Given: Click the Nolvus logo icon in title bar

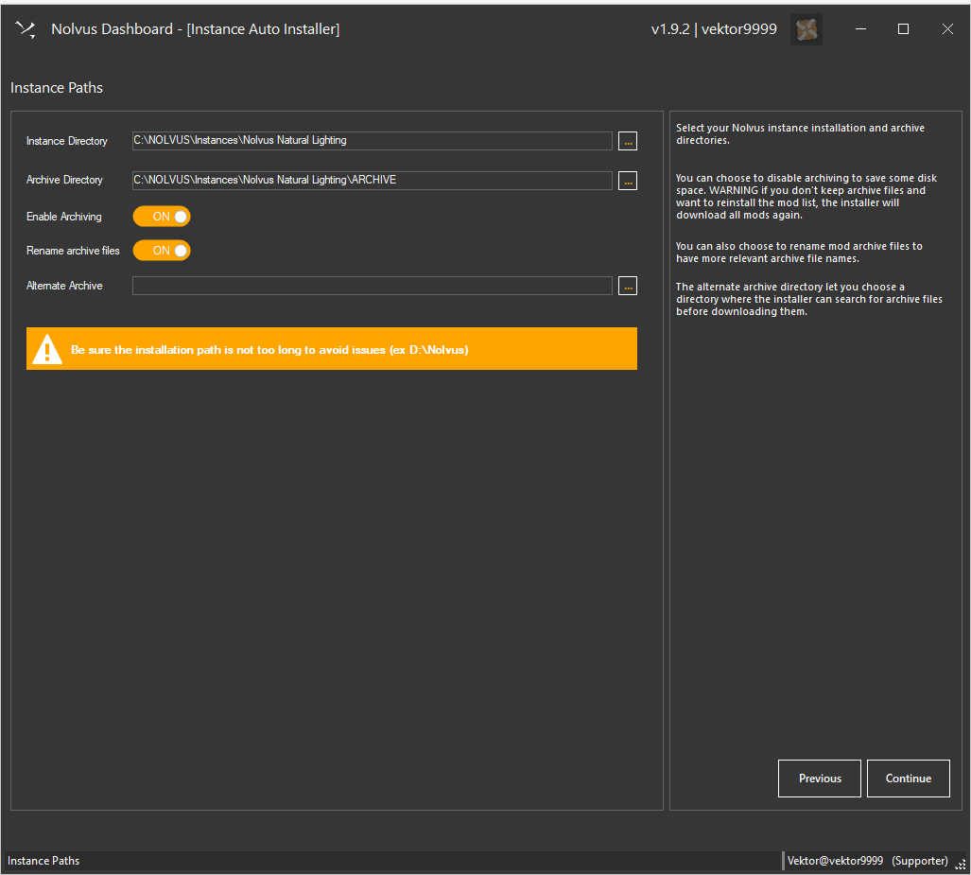Looking at the screenshot, I should click(26, 29).
